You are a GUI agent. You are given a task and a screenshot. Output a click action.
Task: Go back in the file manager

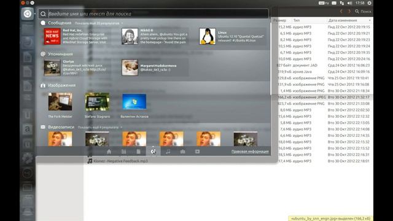coord(341,11)
